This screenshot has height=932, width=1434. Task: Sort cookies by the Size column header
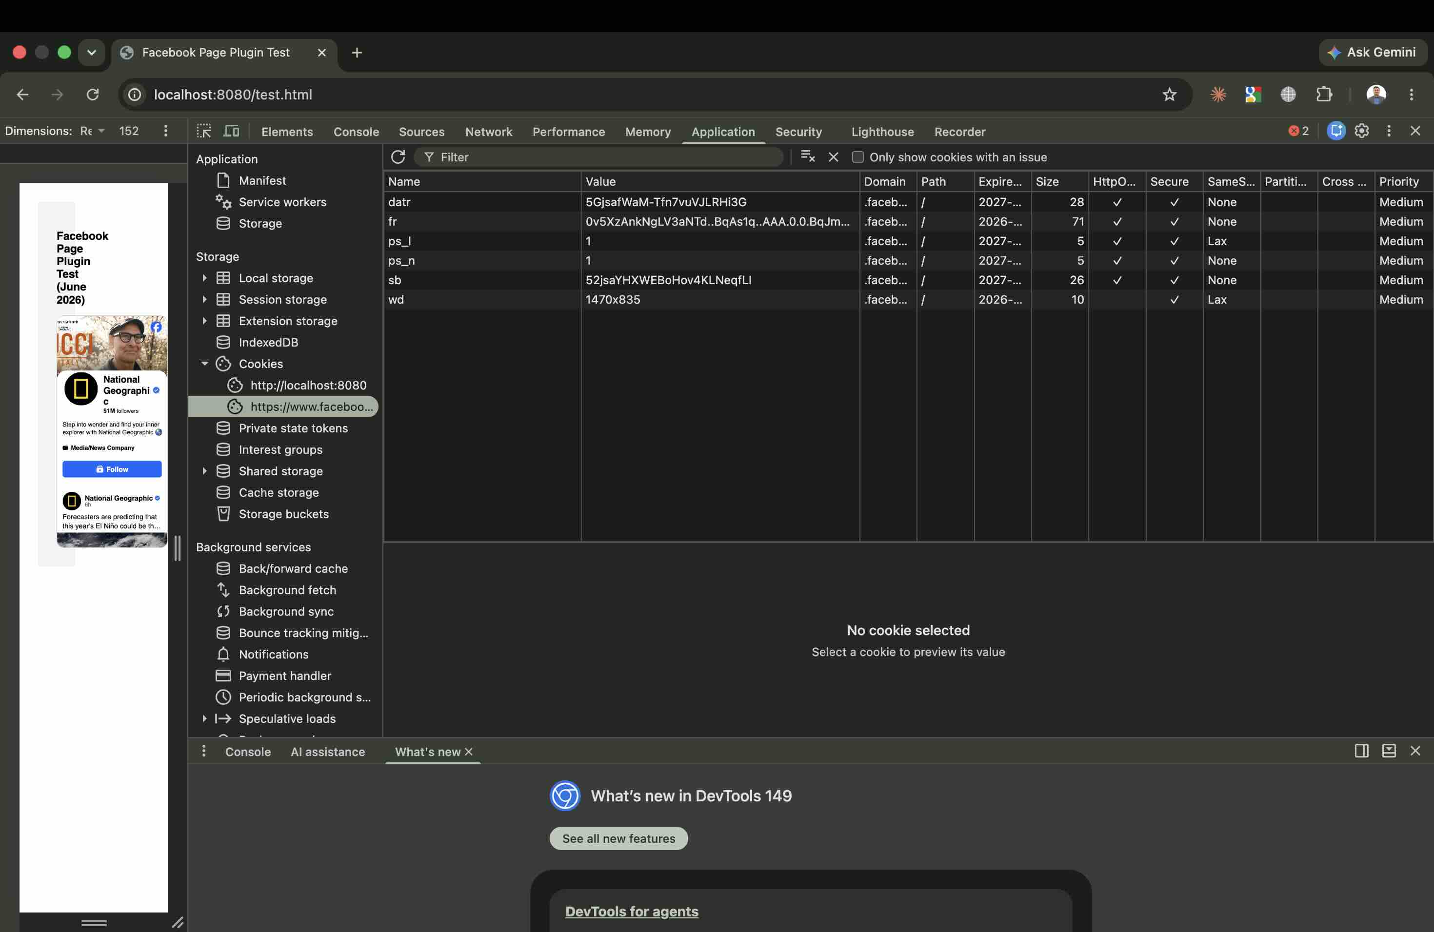1059,181
